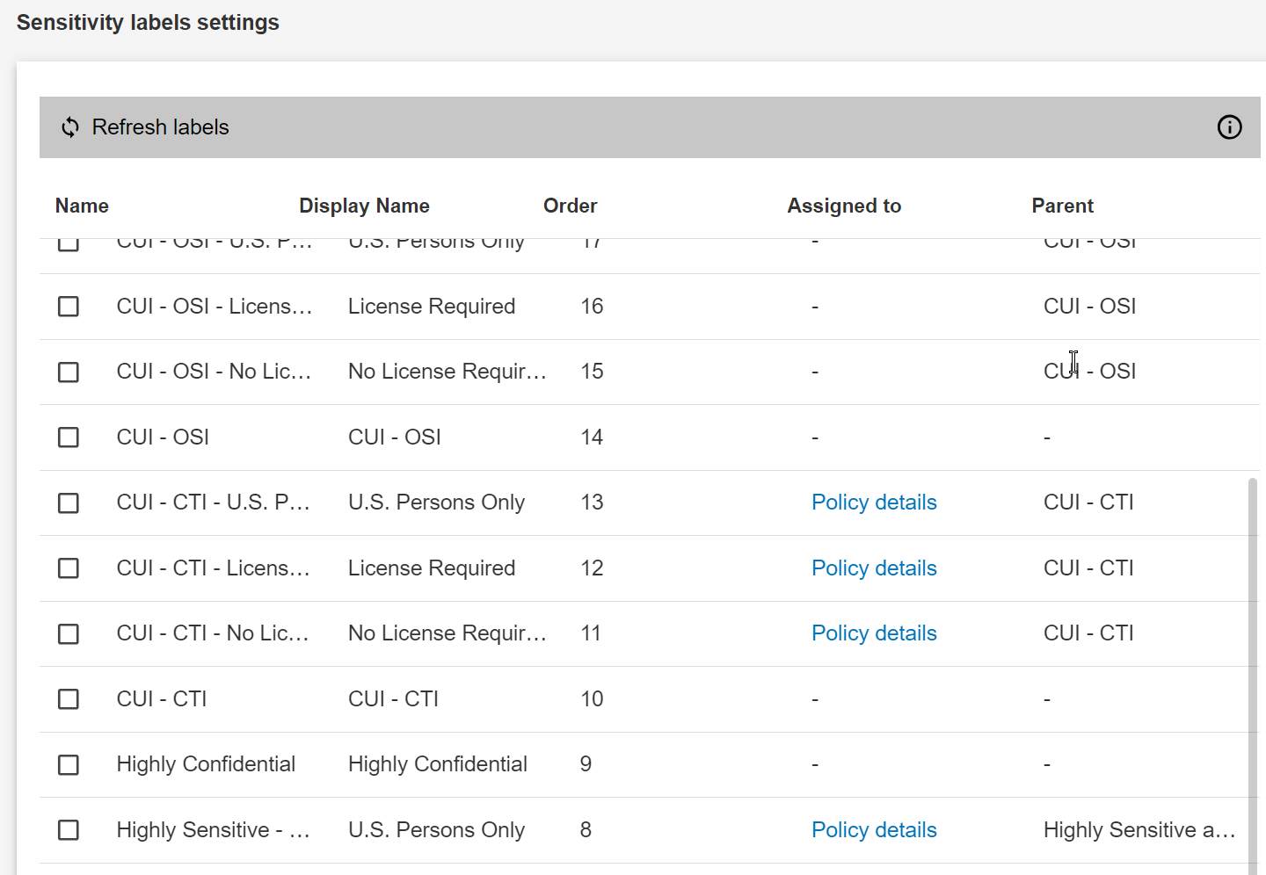Viewport: 1266px width, 875px height.
Task: Click the Parent column header
Action: (1062, 206)
